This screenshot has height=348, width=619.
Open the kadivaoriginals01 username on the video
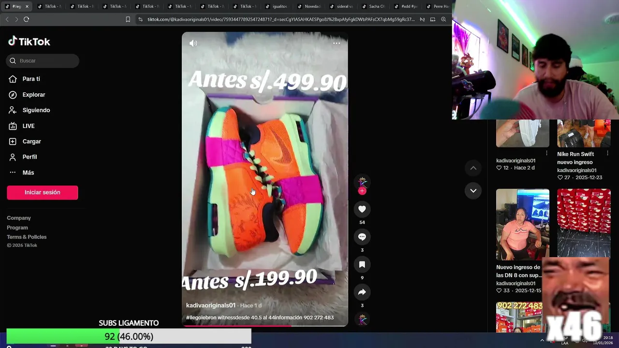point(211,305)
